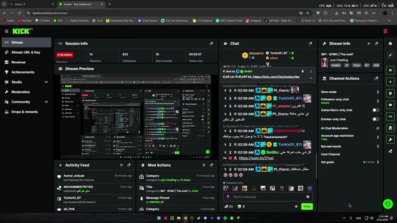
Task: Open the hamburger menu beside Kick logo
Action: (7, 31)
